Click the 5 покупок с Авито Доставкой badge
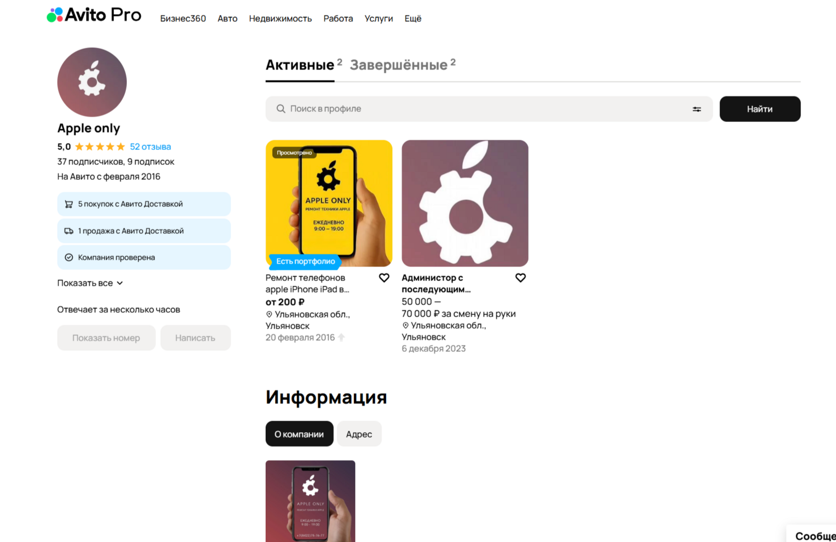This screenshot has width=836, height=542. click(x=144, y=204)
